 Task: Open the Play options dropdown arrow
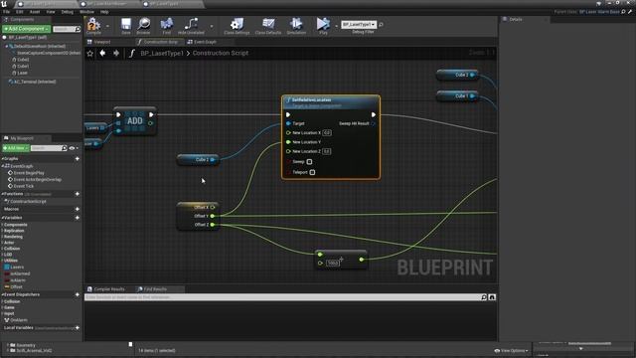click(x=336, y=26)
